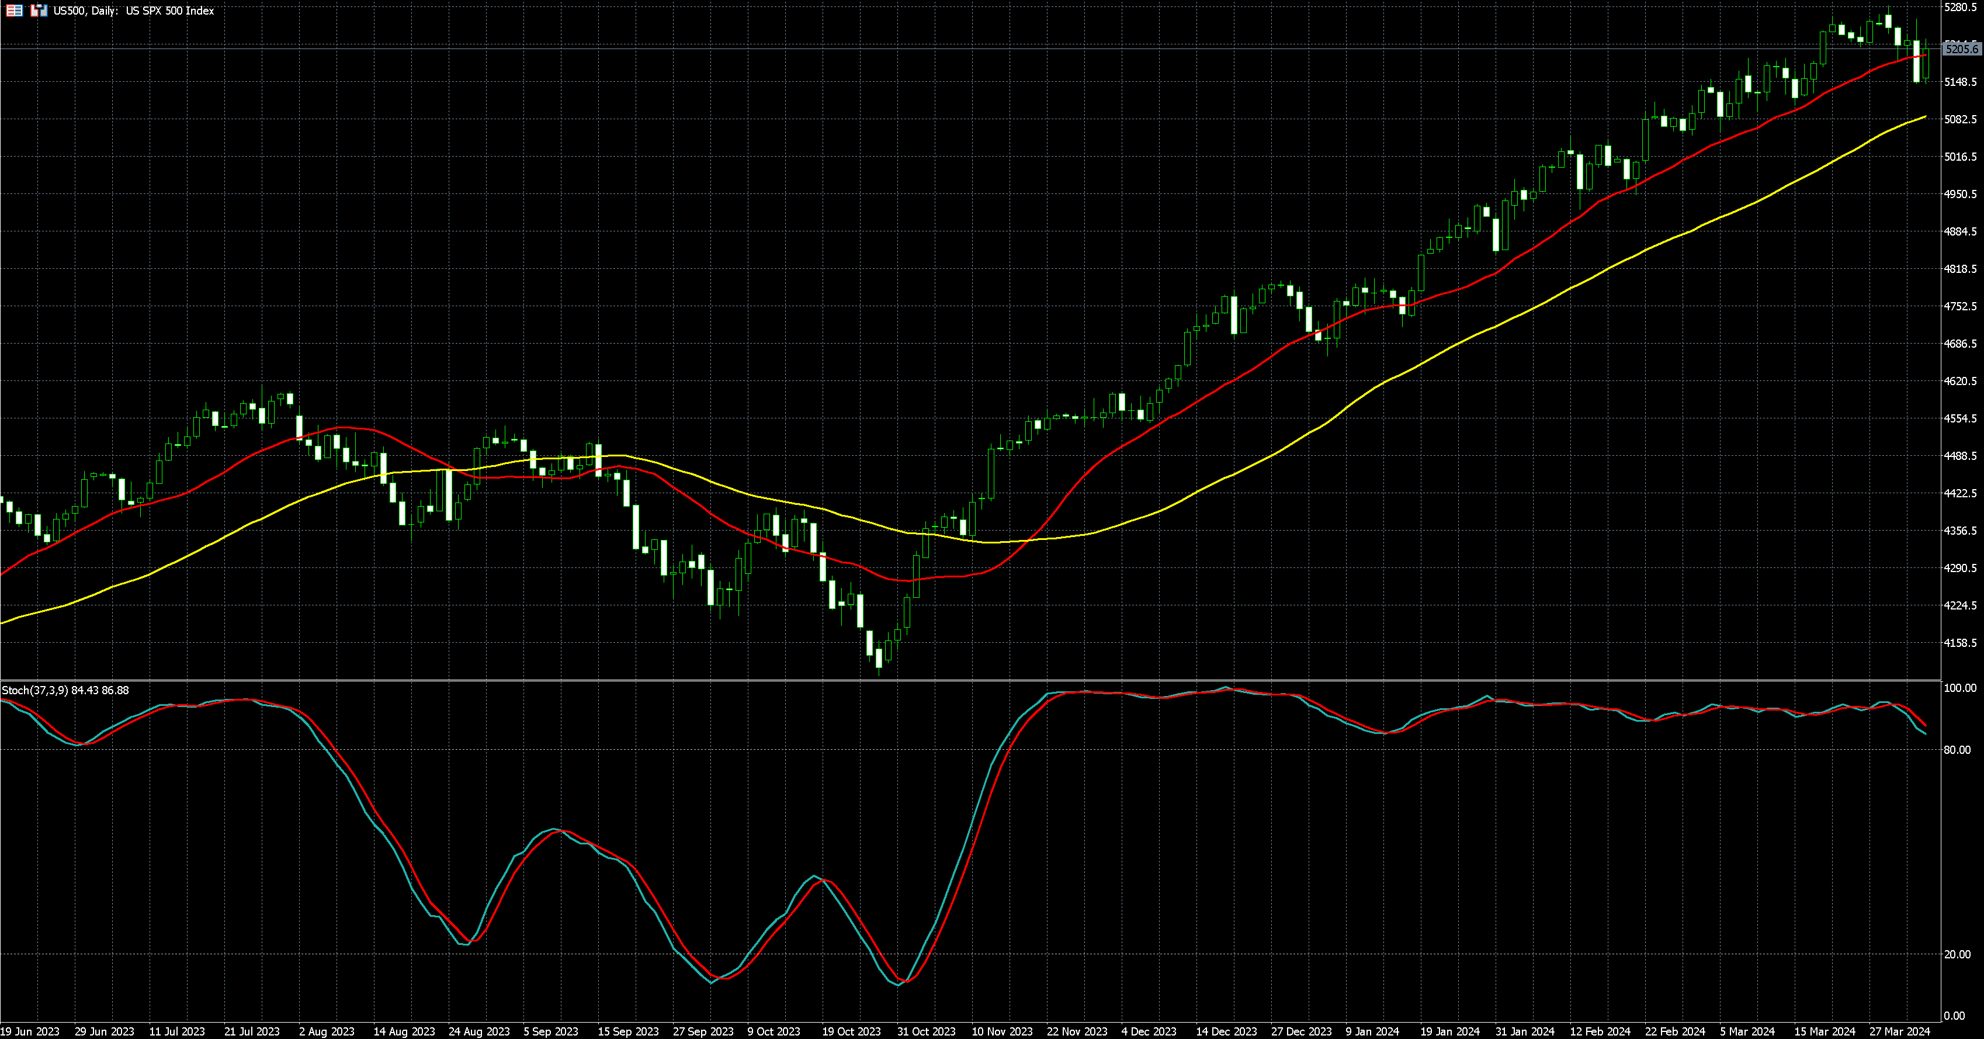
Task: Click the 27 Mar 2024 date label
Action: point(1899,1031)
